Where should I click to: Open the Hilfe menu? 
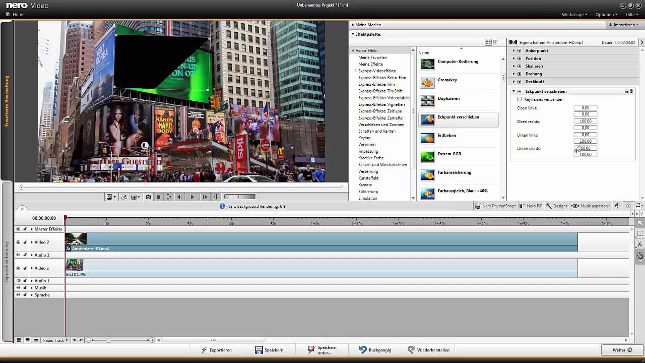point(632,15)
